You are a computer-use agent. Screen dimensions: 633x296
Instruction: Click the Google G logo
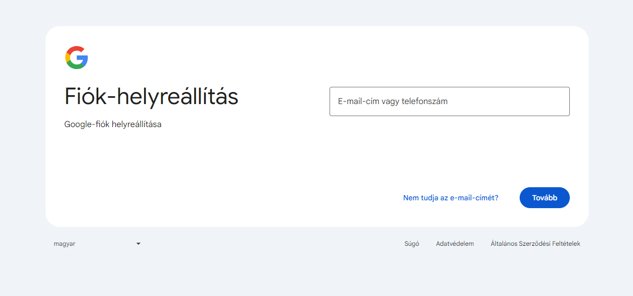coord(77,58)
